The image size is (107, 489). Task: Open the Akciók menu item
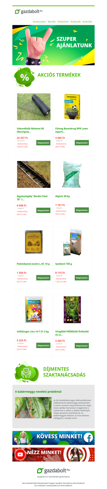point(52,22)
